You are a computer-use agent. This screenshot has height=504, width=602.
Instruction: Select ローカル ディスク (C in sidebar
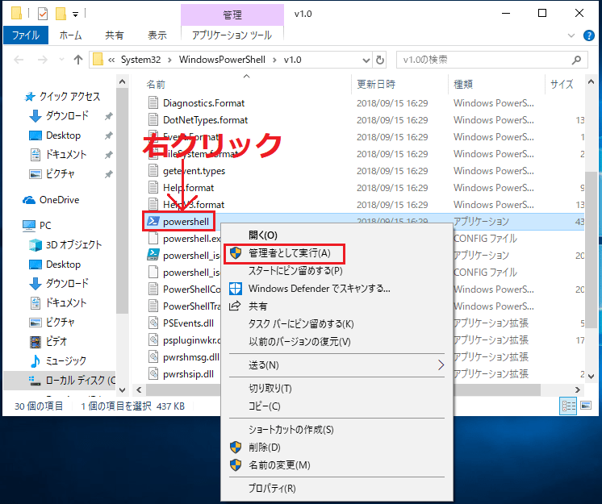(80, 380)
